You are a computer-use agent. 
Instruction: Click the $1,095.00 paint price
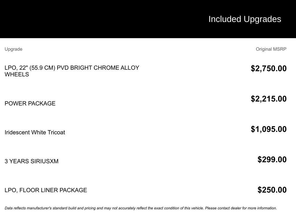269,129
